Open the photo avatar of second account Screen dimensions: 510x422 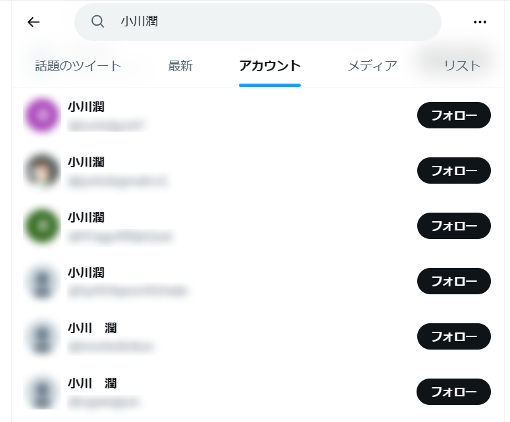[x=42, y=171]
